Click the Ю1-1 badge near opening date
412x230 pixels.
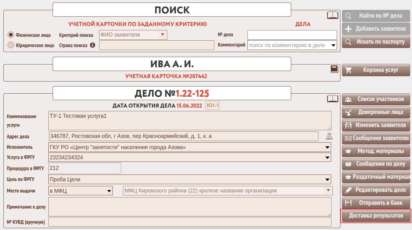pyautogui.click(x=213, y=106)
